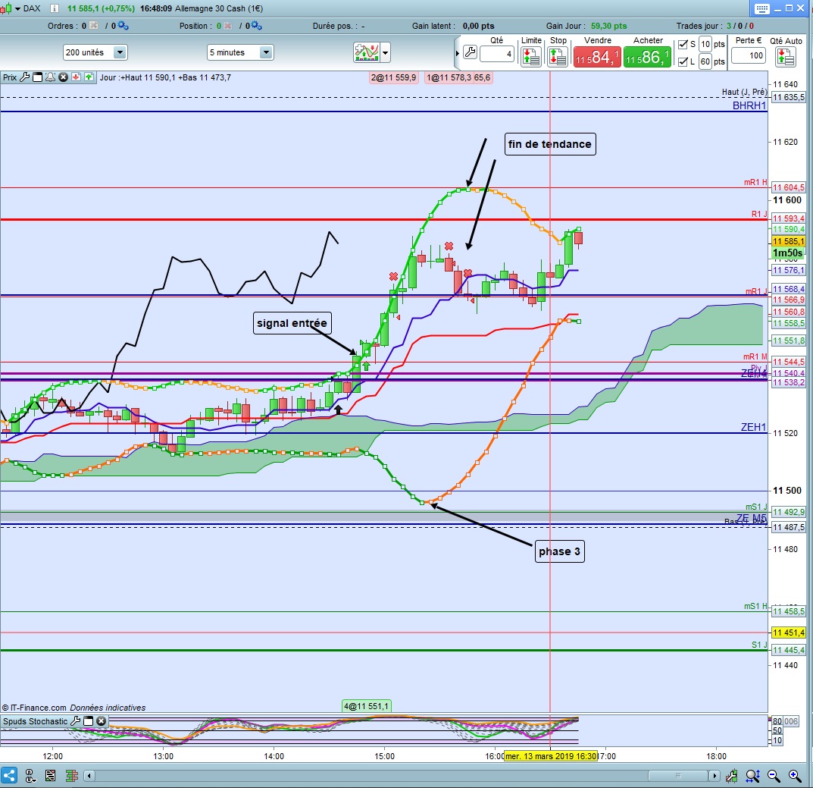Click the red-green bars icon in bottom toolbar
Viewport: 813px width, 788px height.
click(71, 776)
